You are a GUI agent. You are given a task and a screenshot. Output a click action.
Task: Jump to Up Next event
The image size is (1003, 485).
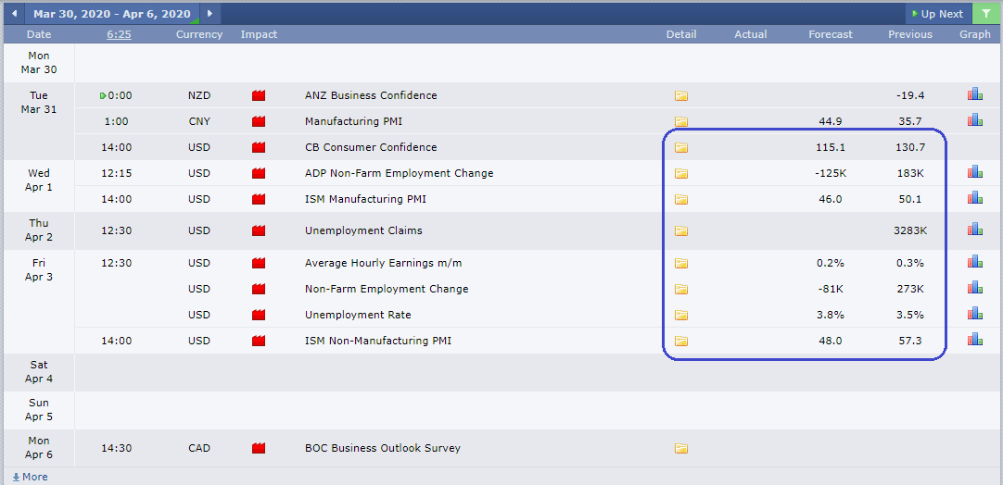(938, 13)
